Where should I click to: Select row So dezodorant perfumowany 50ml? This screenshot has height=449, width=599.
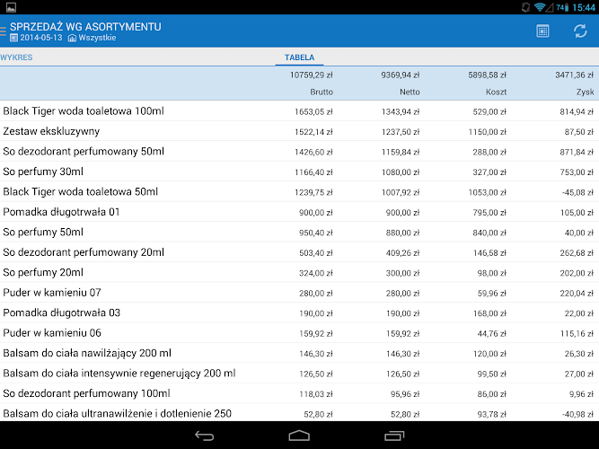[300, 152]
